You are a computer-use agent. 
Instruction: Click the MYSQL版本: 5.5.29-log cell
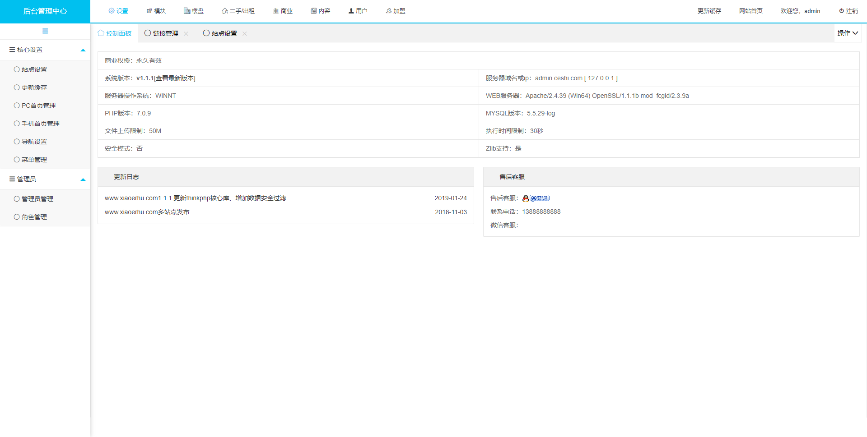(x=669, y=113)
